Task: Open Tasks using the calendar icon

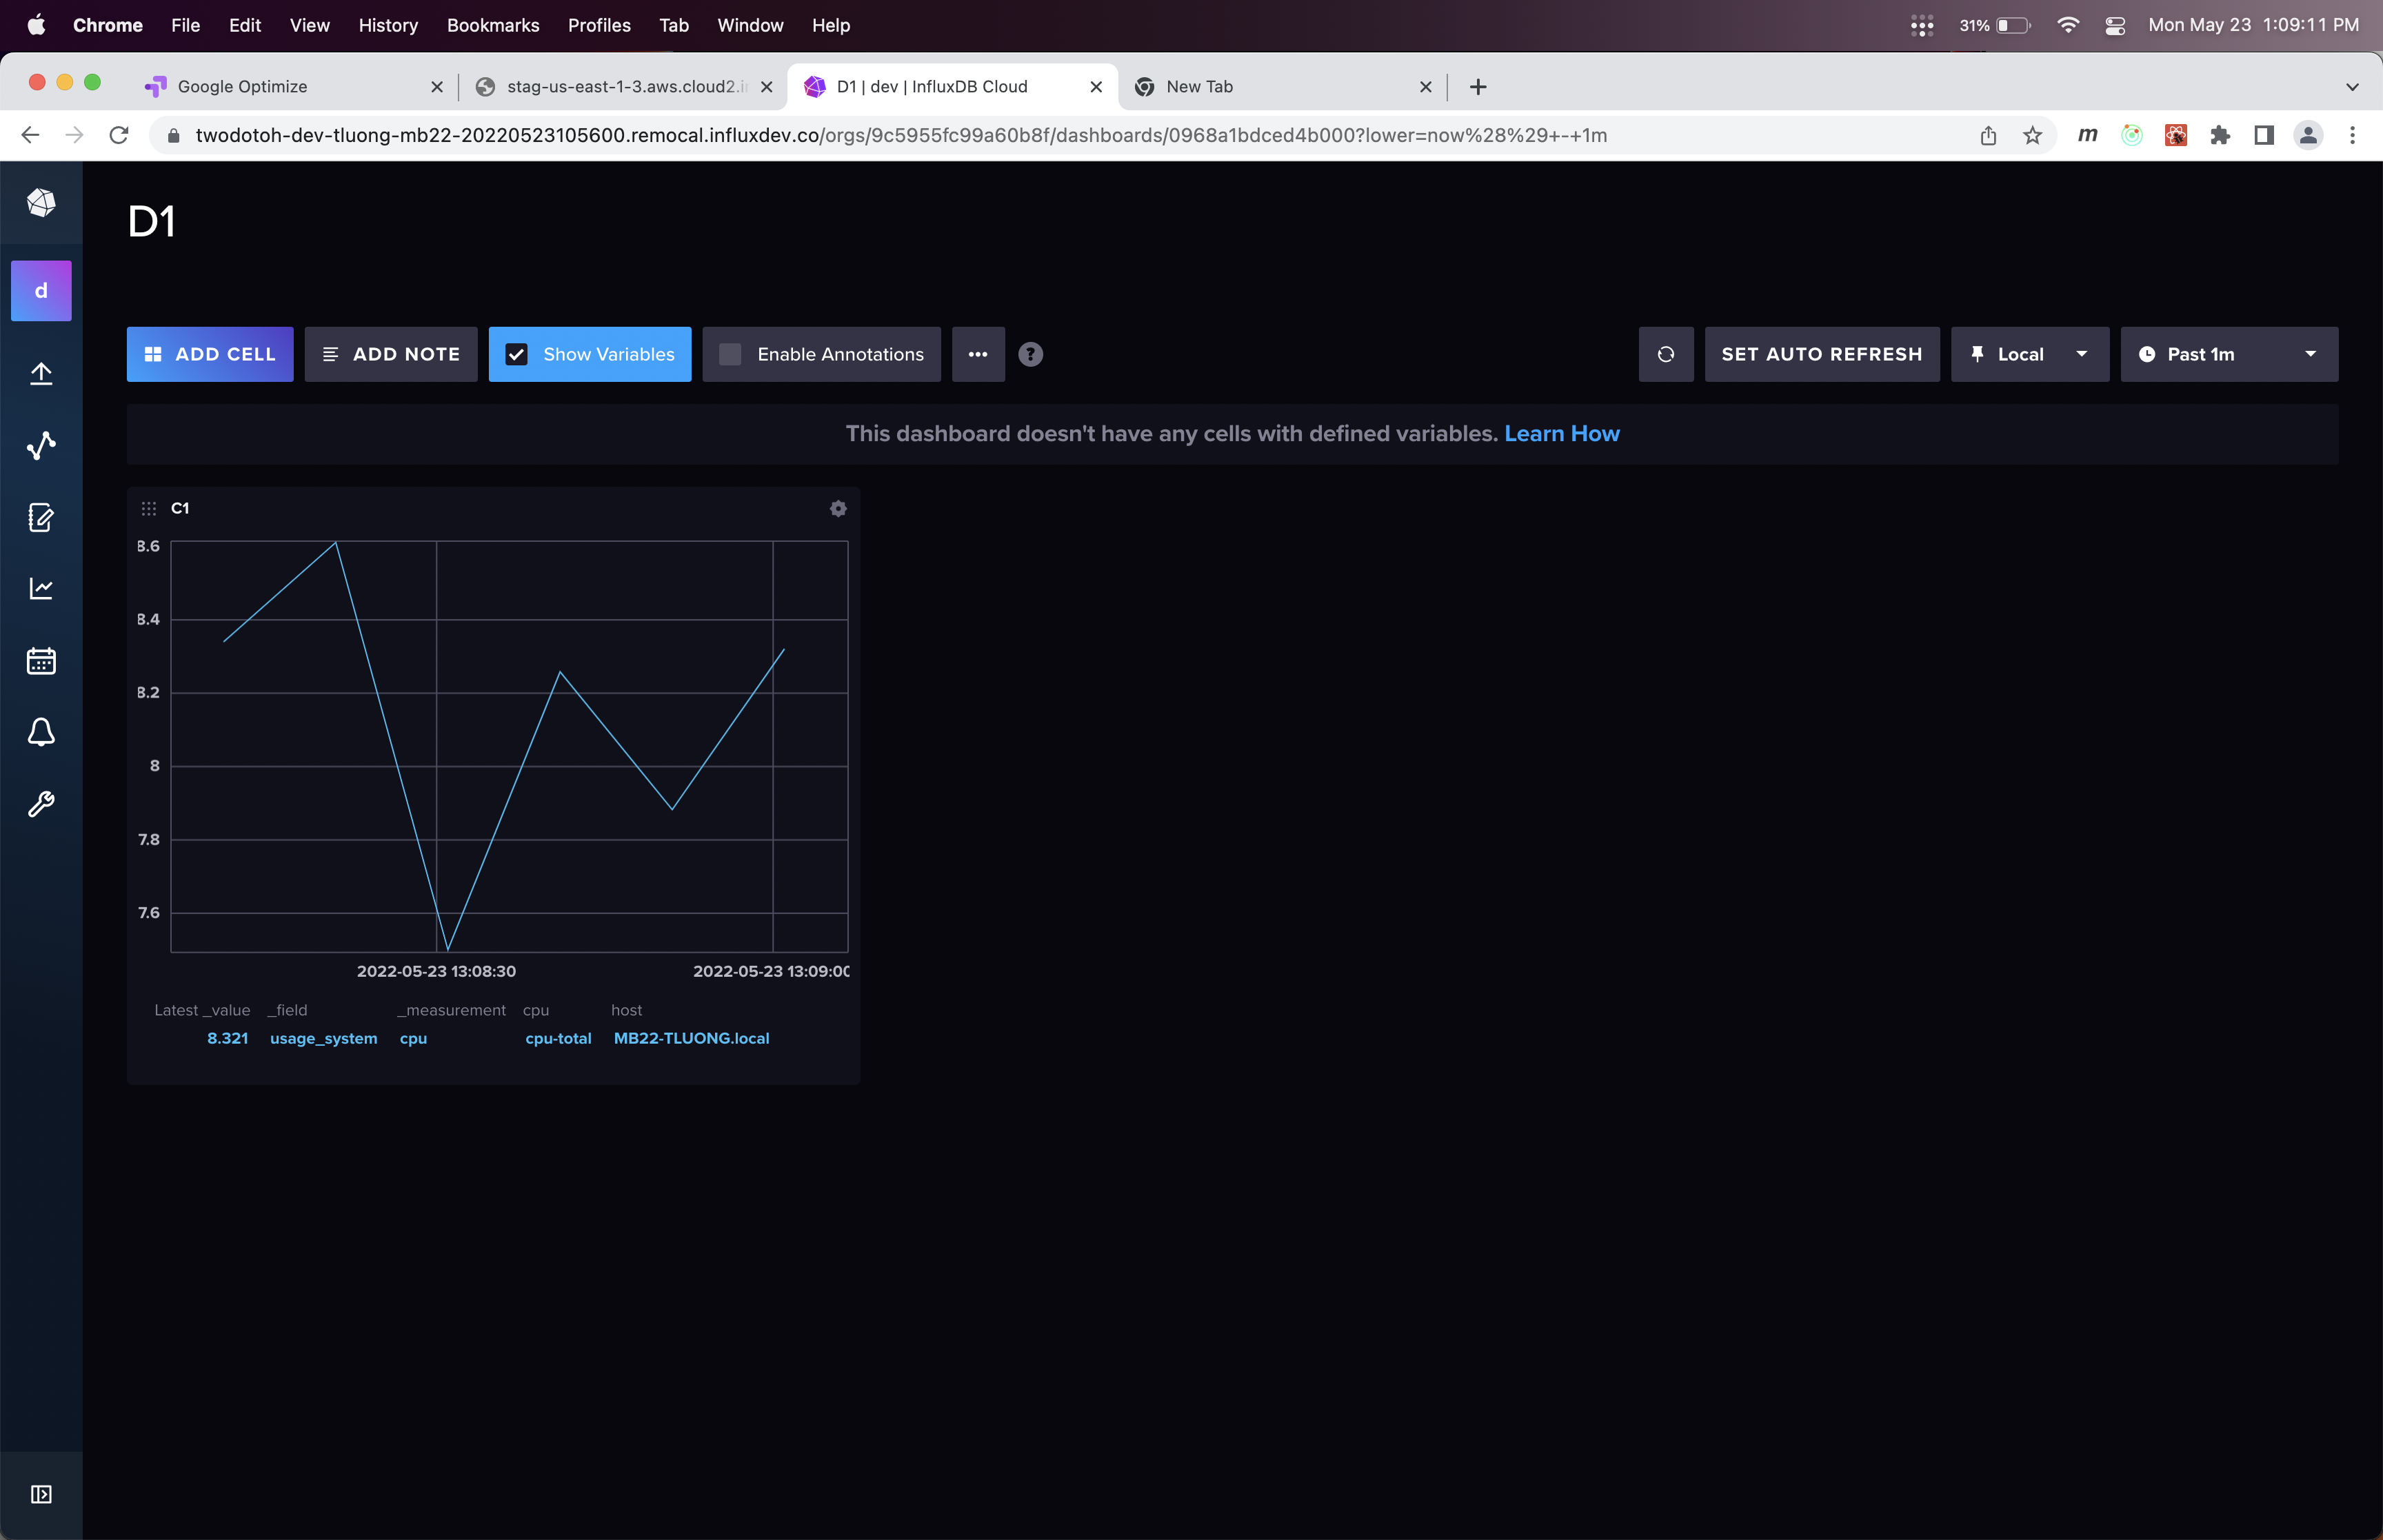Action: point(41,660)
